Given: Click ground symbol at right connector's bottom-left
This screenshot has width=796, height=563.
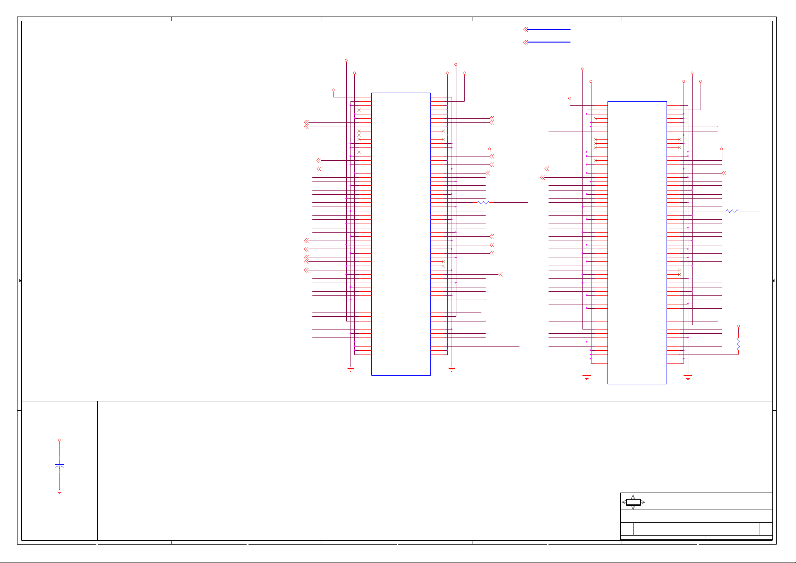Looking at the screenshot, I should tap(587, 377).
